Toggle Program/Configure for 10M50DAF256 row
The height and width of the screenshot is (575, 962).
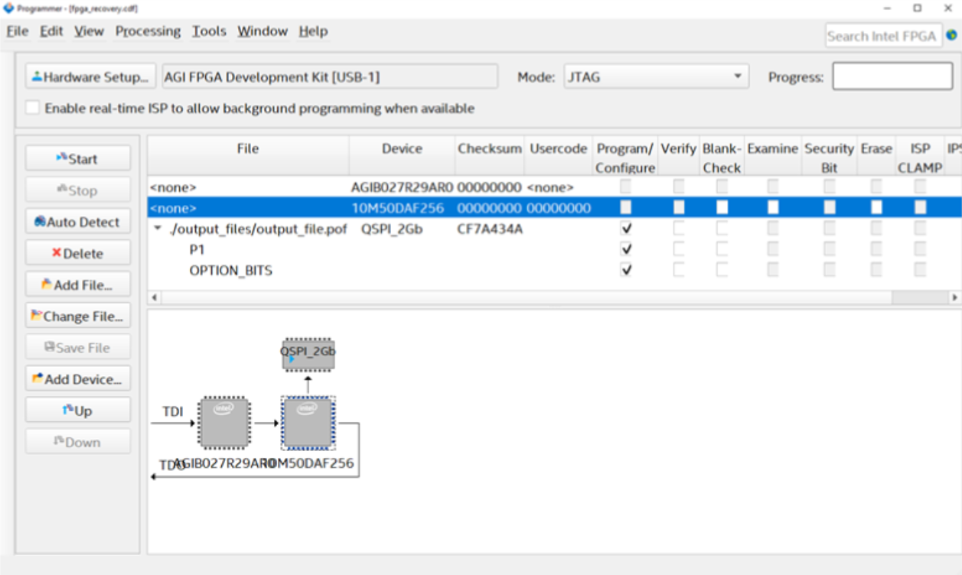(626, 207)
